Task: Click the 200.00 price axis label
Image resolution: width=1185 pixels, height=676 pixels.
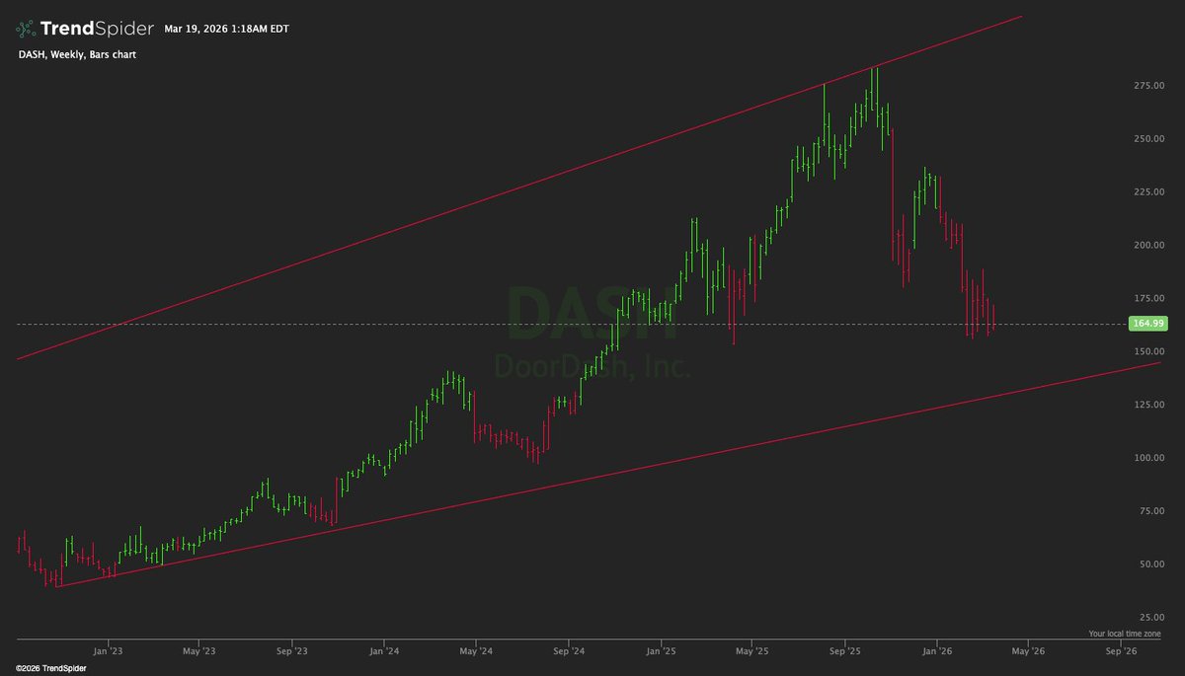Action: tap(1147, 246)
